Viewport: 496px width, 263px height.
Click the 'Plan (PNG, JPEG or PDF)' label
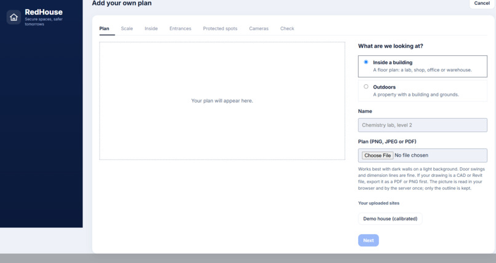point(387,141)
